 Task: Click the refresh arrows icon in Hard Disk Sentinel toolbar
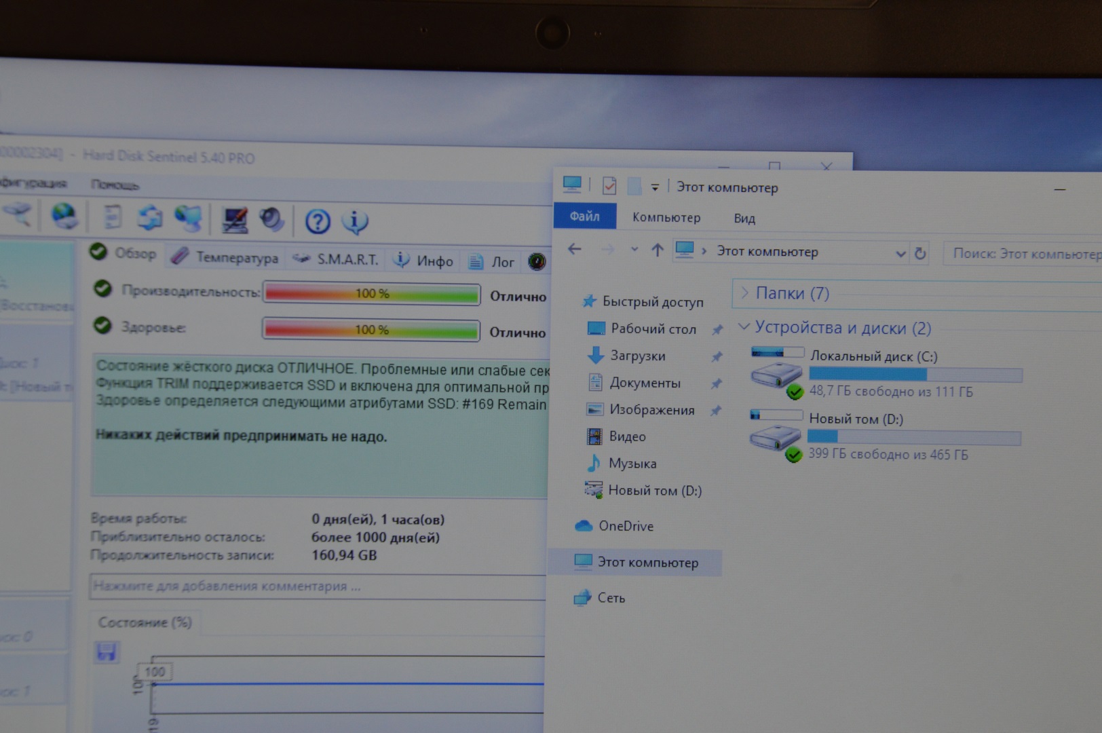(149, 218)
